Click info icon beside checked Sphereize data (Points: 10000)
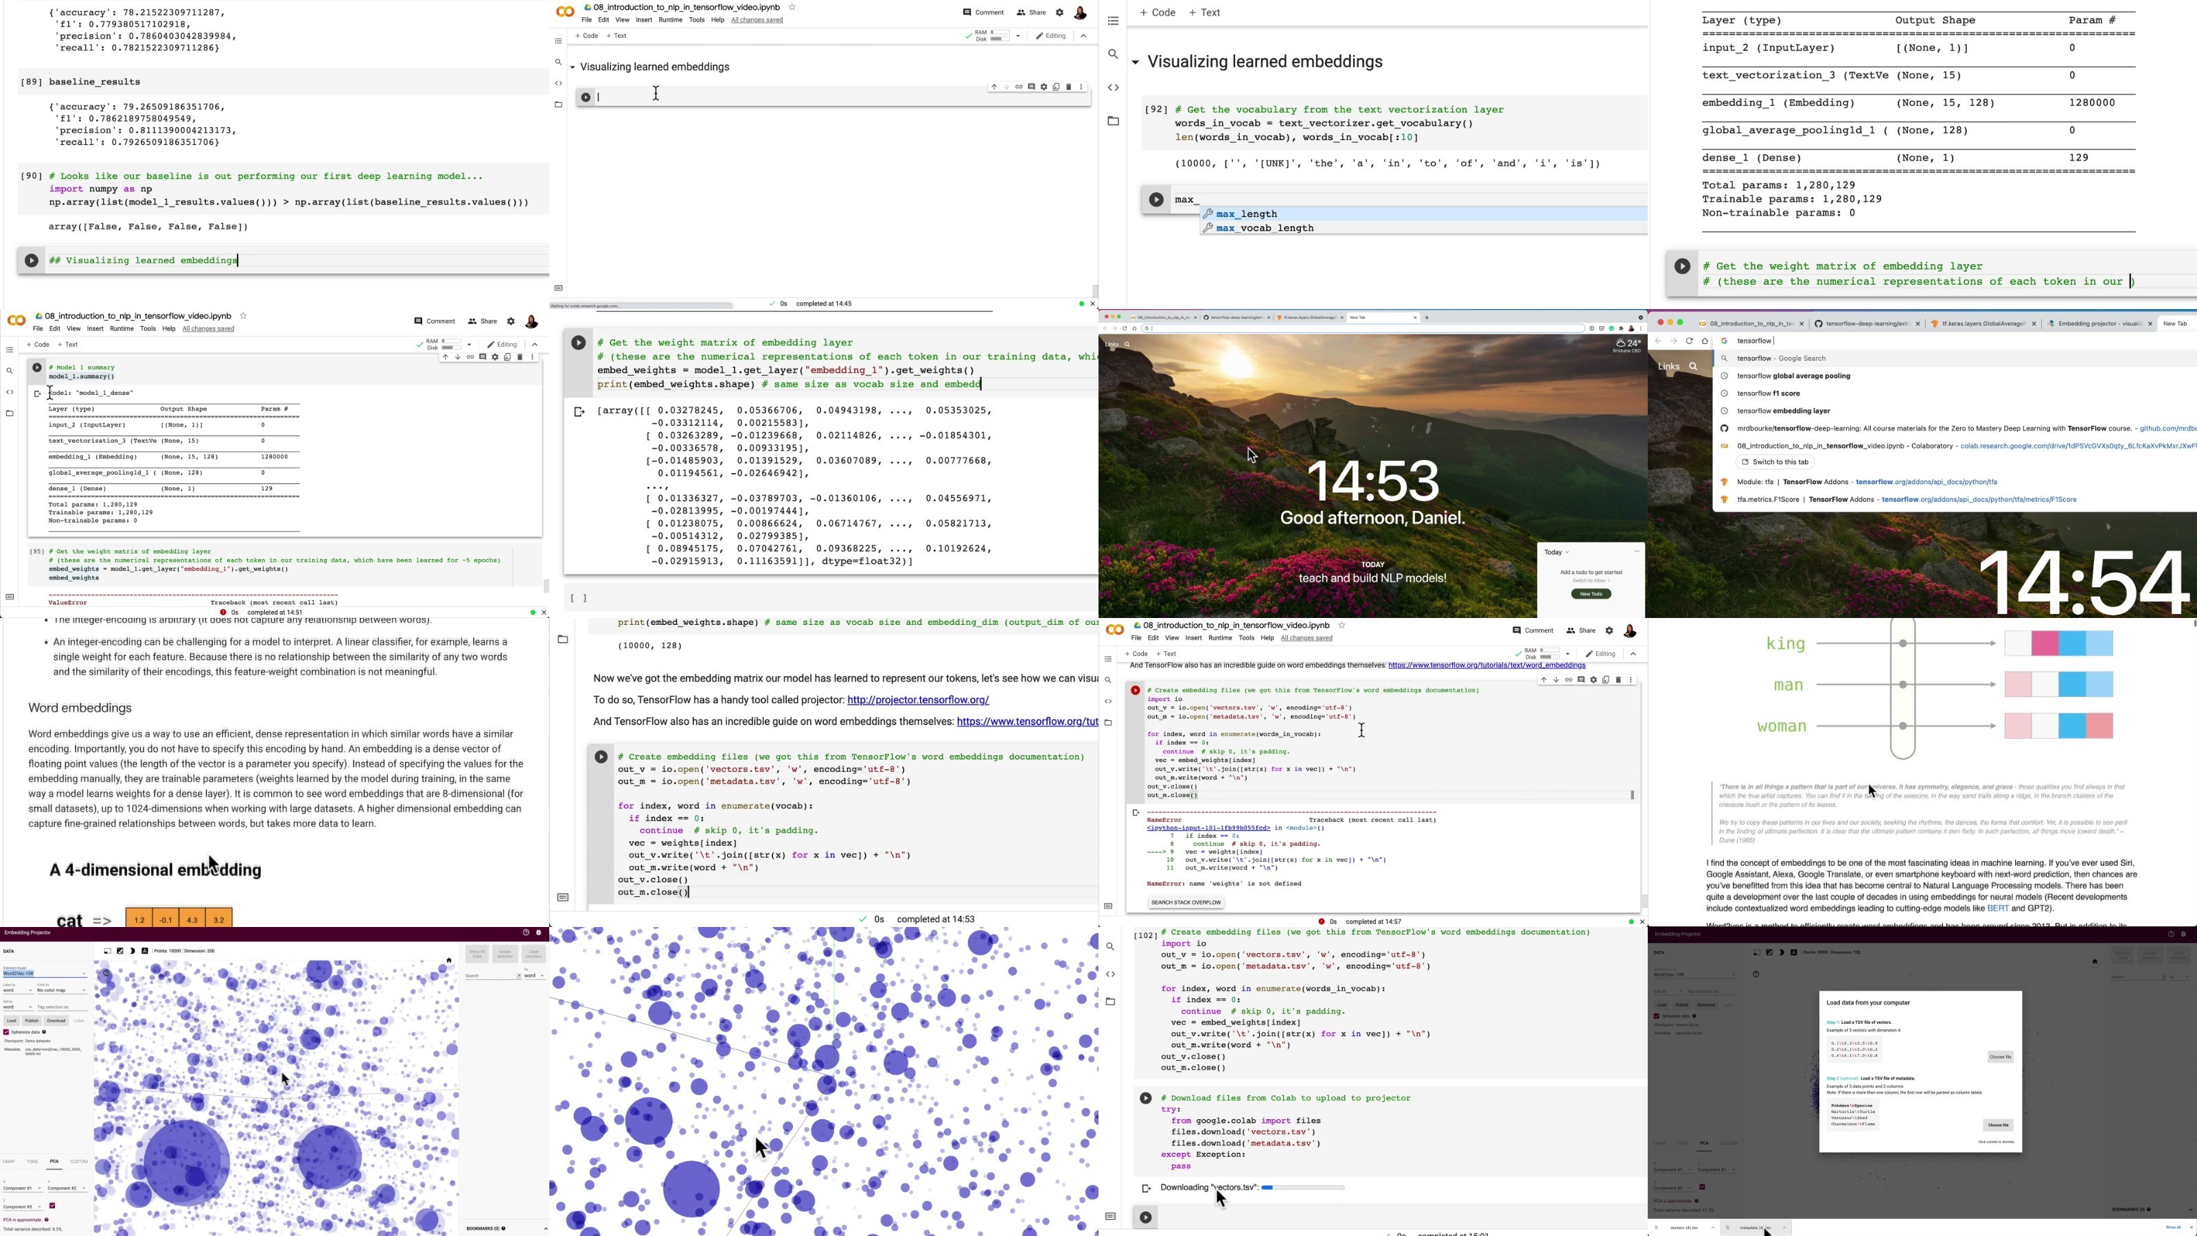The width and height of the screenshot is (2197, 1236). coord(45,1032)
